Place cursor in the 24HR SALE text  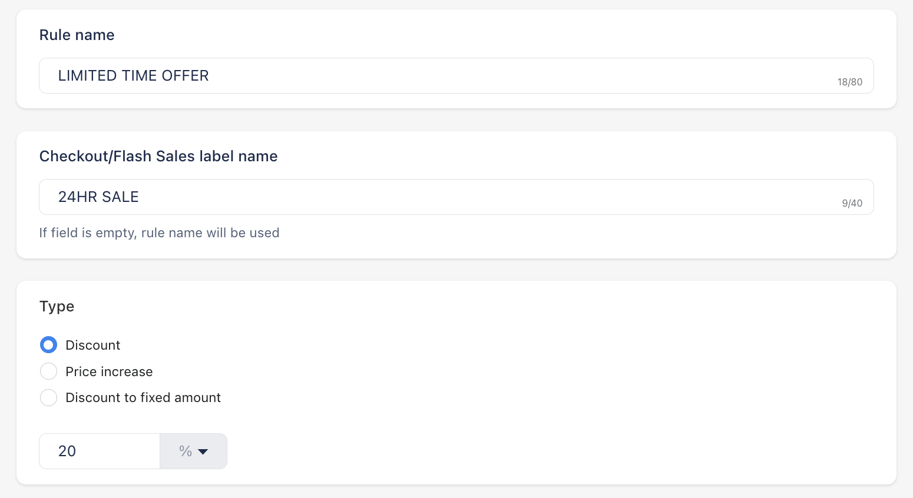pos(98,197)
